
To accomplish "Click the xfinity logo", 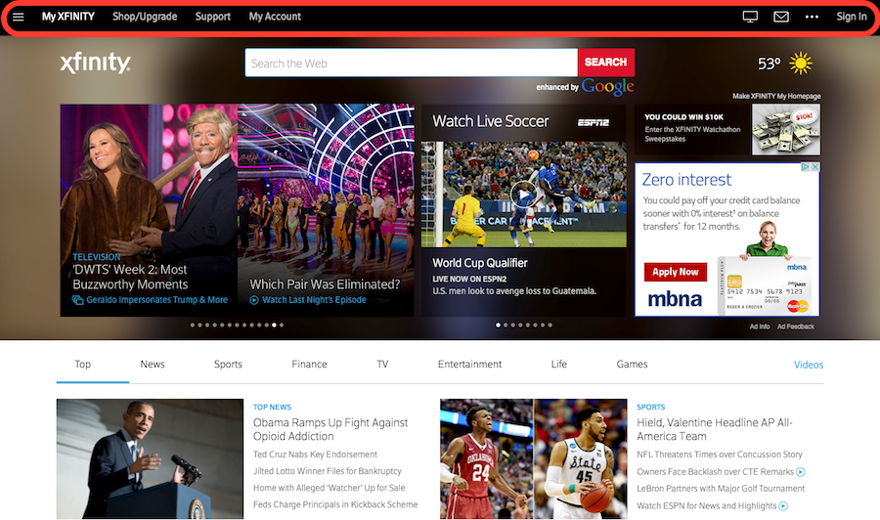I will [96, 63].
